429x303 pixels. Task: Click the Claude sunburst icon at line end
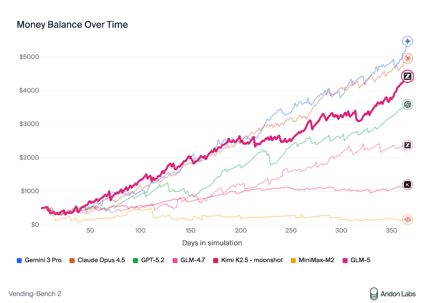tap(407, 58)
